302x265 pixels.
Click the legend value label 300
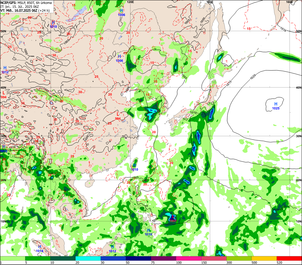tap(229, 263)
